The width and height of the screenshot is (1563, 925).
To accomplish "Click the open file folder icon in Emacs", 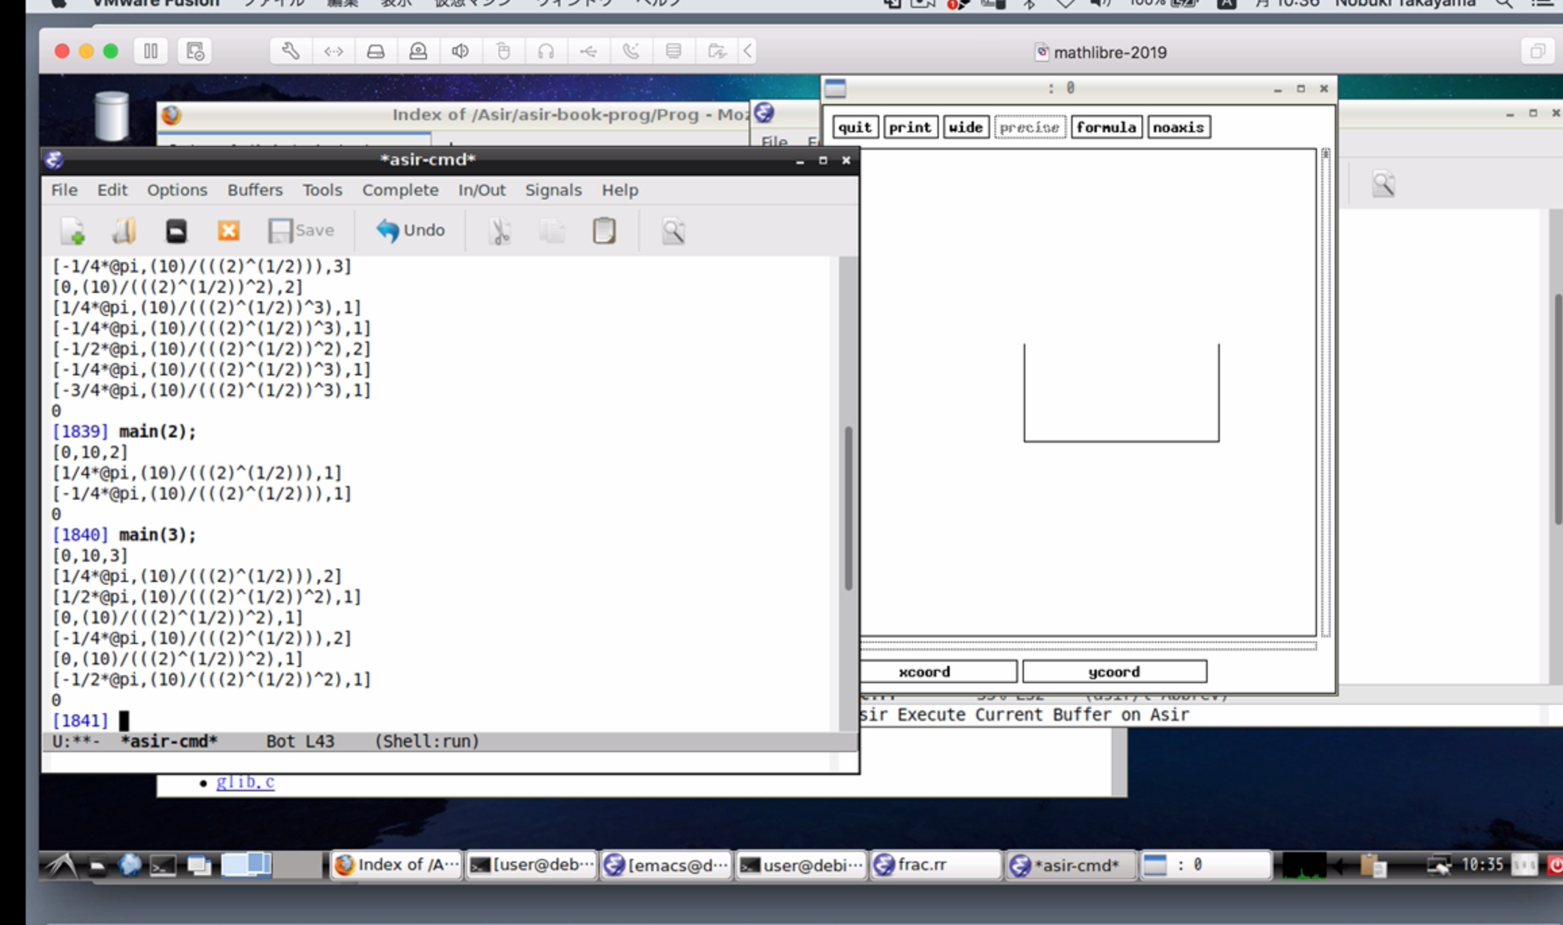I will tap(124, 231).
